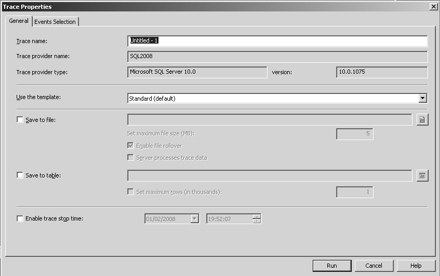Select the General tab
The width and height of the screenshot is (440, 276).
click(x=19, y=21)
